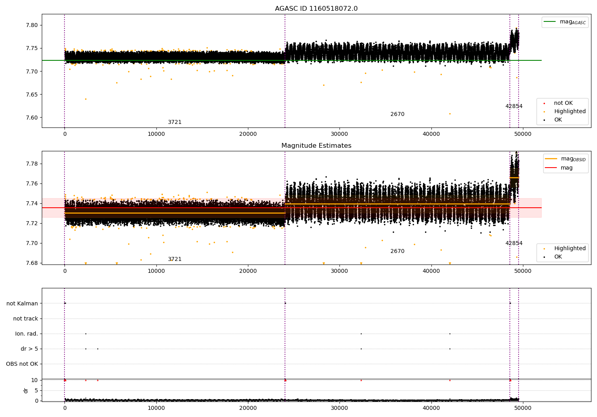Viewport: 597px width, 417px height.
Task: Click the title 'AGASC ID 1160518072.0'
Action: [x=316, y=9]
